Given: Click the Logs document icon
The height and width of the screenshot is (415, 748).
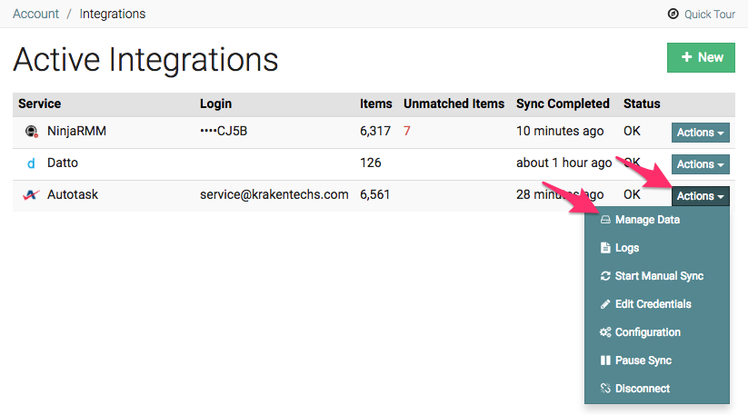Looking at the screenshot, I should (605, 248).
